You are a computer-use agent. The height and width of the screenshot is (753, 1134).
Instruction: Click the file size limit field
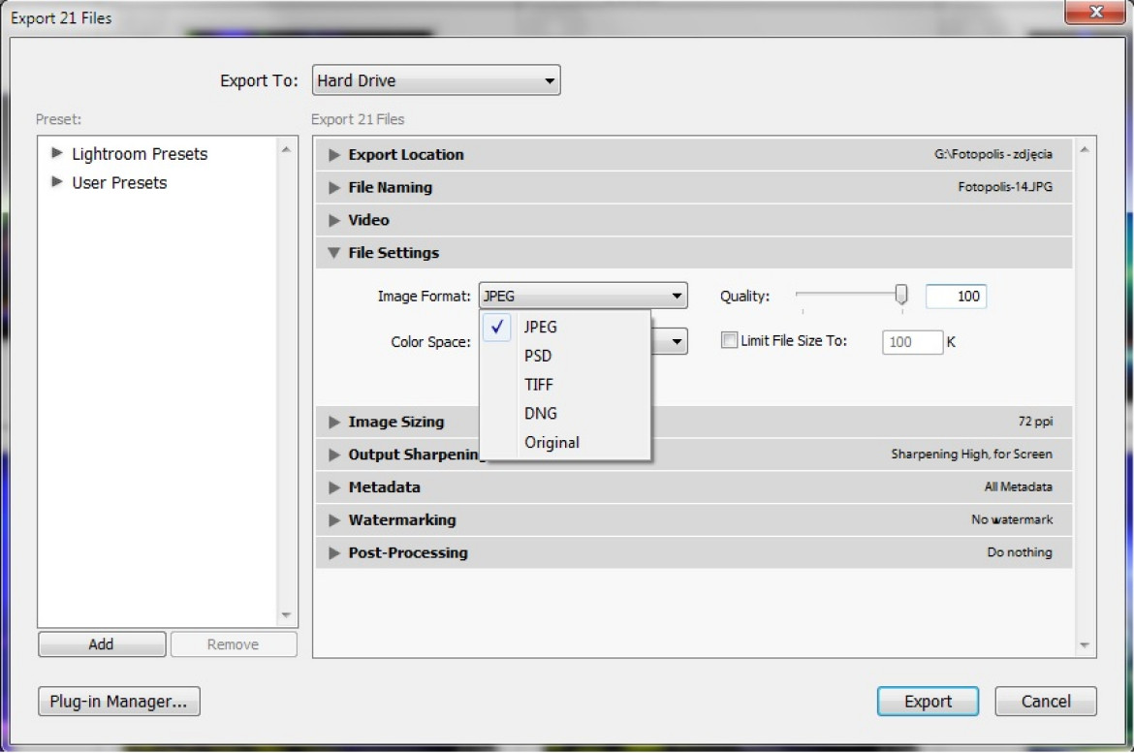[x=913, y=342]
